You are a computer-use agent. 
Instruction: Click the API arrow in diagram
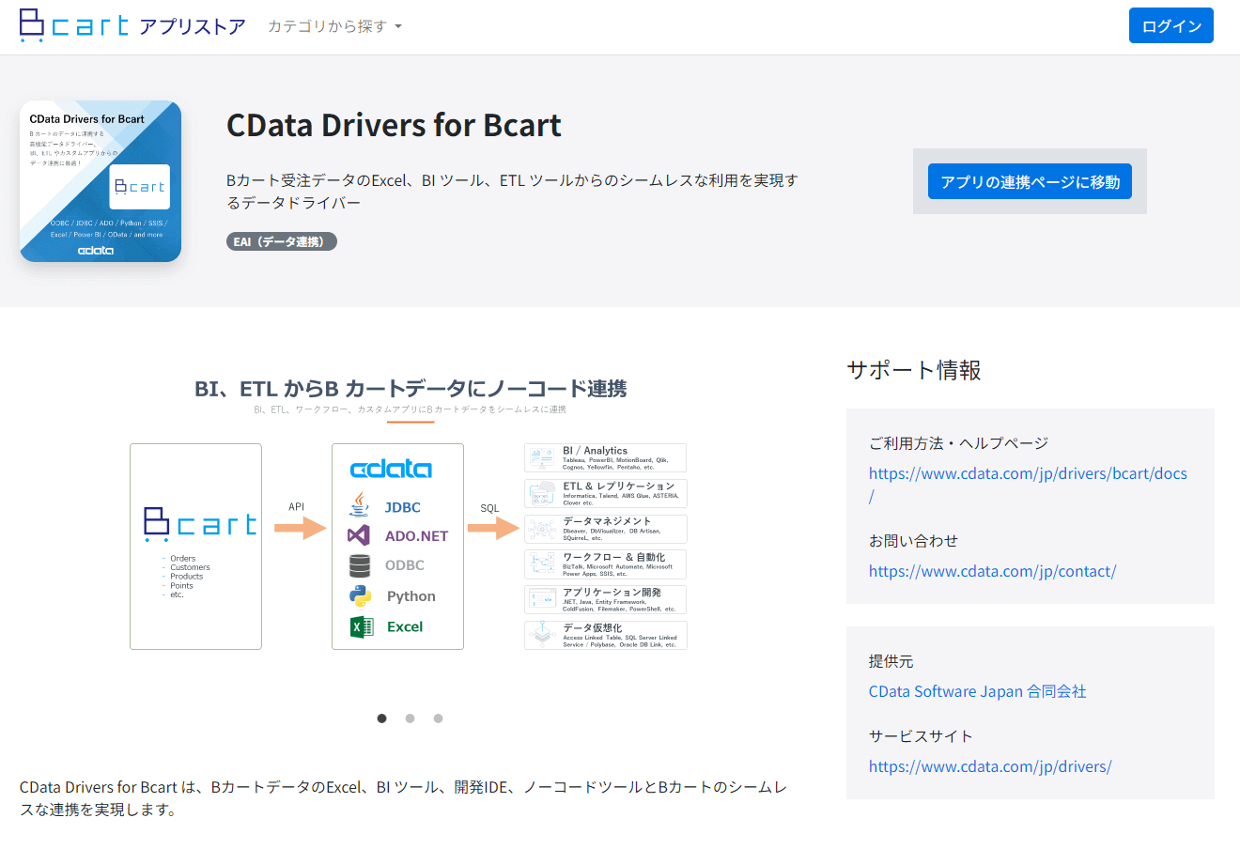click(x=300, y=528)
